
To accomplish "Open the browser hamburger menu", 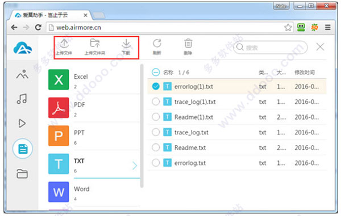I will [x=328, y=27].
